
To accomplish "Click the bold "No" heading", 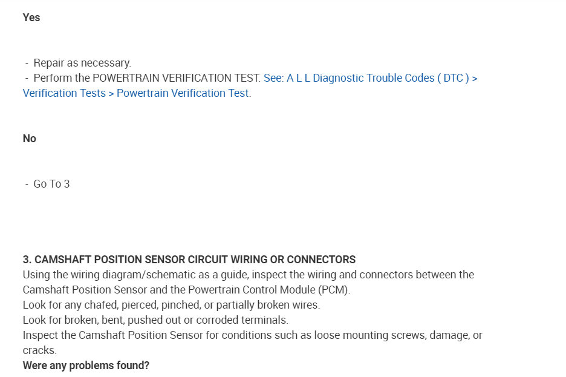I will tap(30, 139).
